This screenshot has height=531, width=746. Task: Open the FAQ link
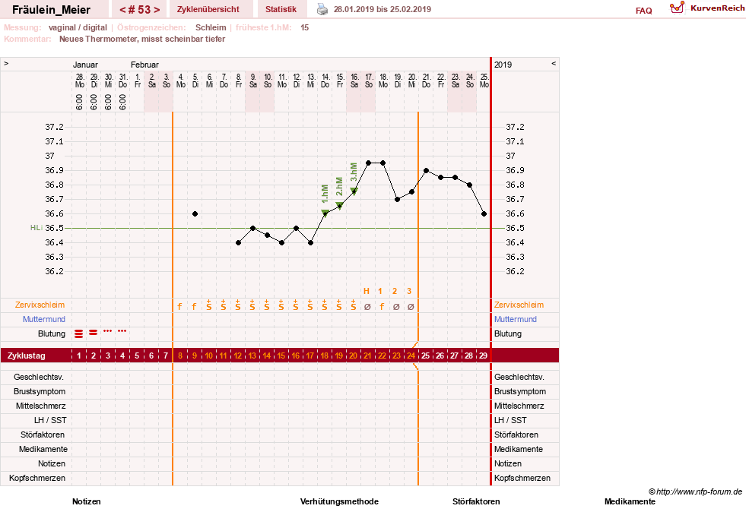point(643,11)
